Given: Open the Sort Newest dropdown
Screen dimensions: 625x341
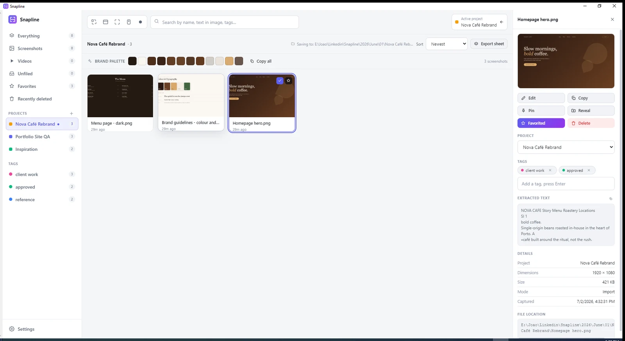Looking at the screenshot, I should click(x=446, y=44).
